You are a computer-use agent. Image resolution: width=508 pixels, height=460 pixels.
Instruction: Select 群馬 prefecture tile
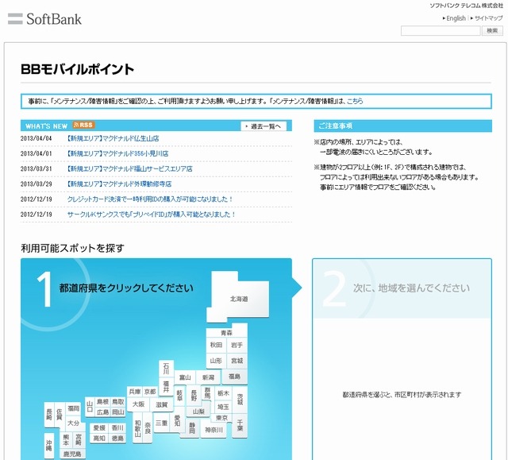click(x=207, y=393)
